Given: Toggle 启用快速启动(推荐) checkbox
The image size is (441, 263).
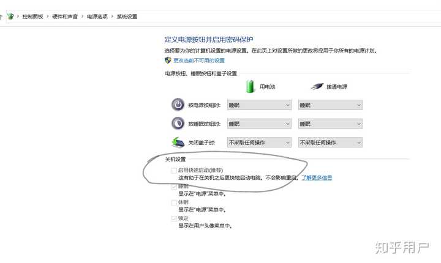Looking at the screenshot, I should pos(174,171).
